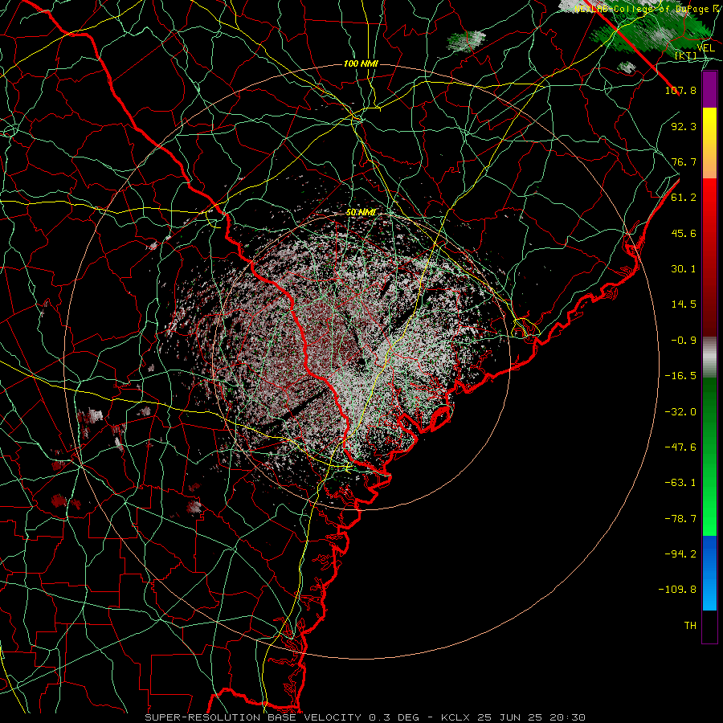Viewport: 723px width, 723px height.
Task: Click the 100 NMI range ring label
Action: pos(361,63)
